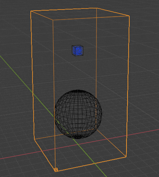Select the tiny orange cube at box corner
159x177 pixels.
click(56, 170)
